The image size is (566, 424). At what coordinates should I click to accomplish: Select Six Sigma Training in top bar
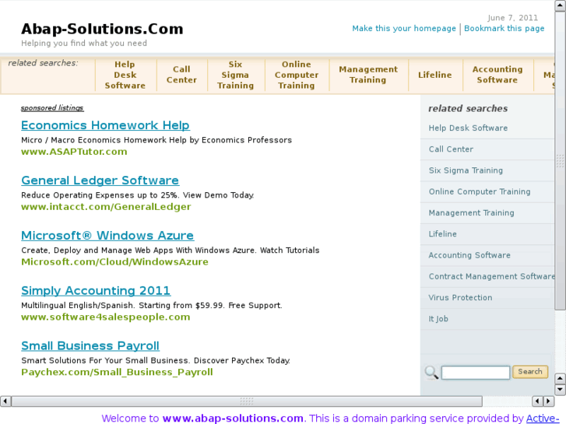click(x=235, y=75)
